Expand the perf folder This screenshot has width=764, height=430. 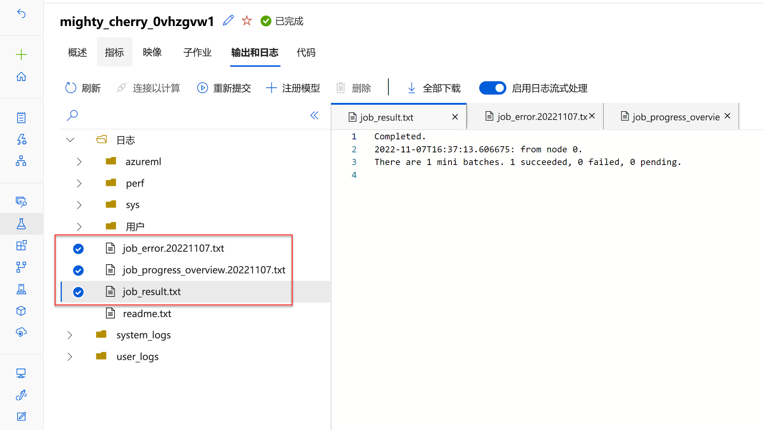pyautogui.click(x=79, y=183)
